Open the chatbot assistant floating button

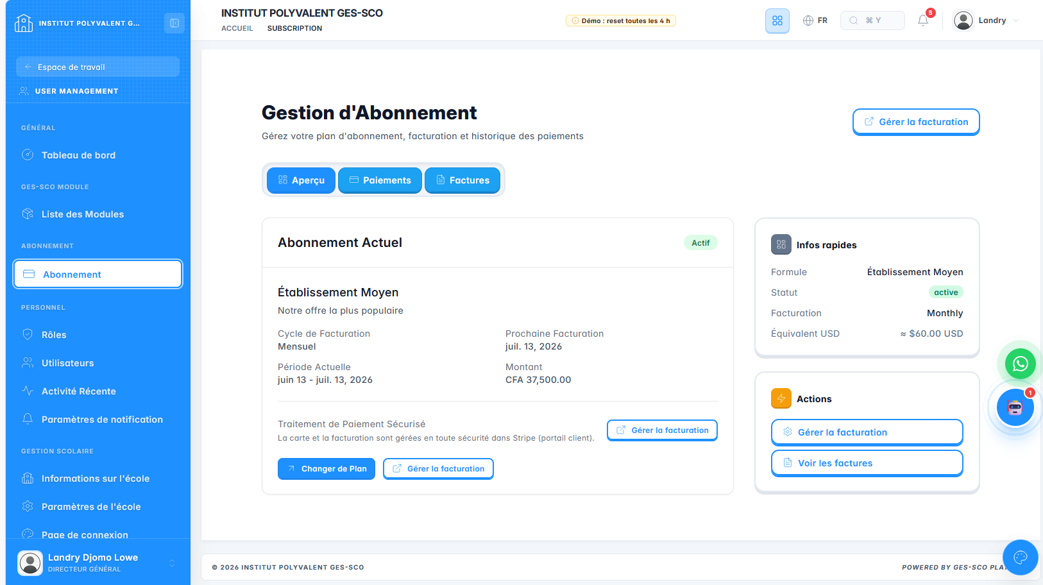[1015, 407]
